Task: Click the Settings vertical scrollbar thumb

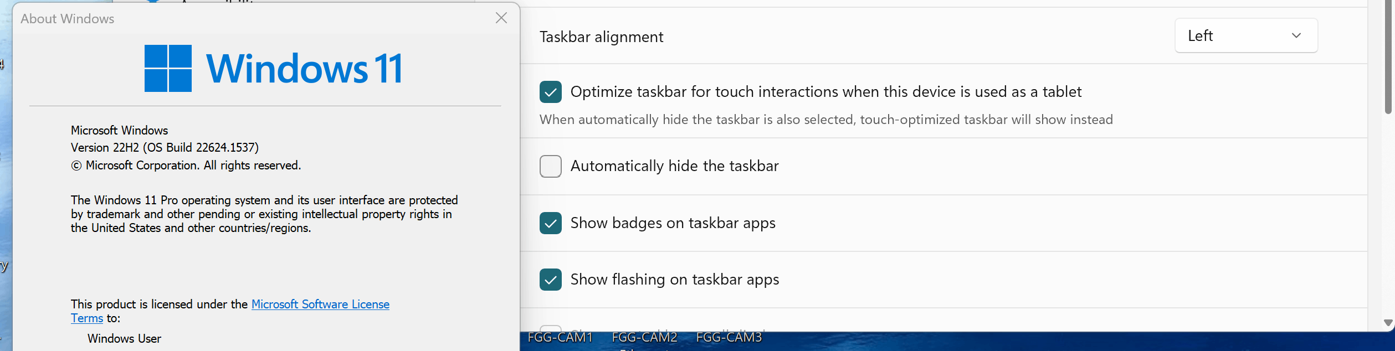Action: pyautogui.click(x=1388, y=55)
